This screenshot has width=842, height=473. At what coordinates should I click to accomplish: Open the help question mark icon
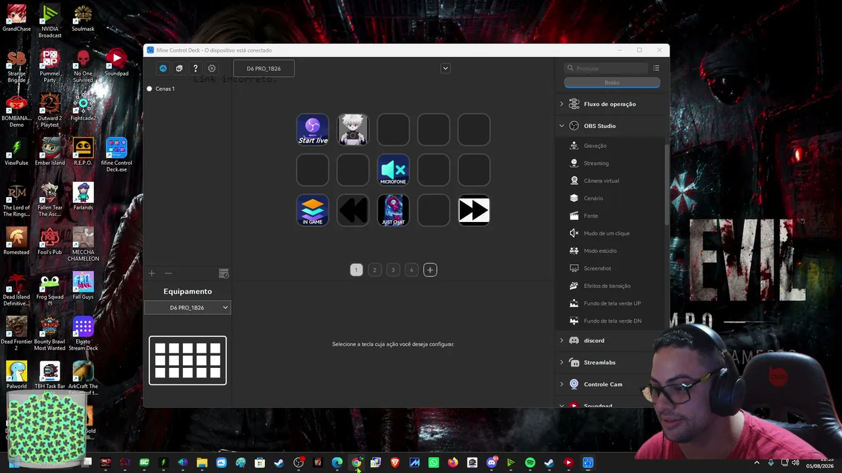195,68
